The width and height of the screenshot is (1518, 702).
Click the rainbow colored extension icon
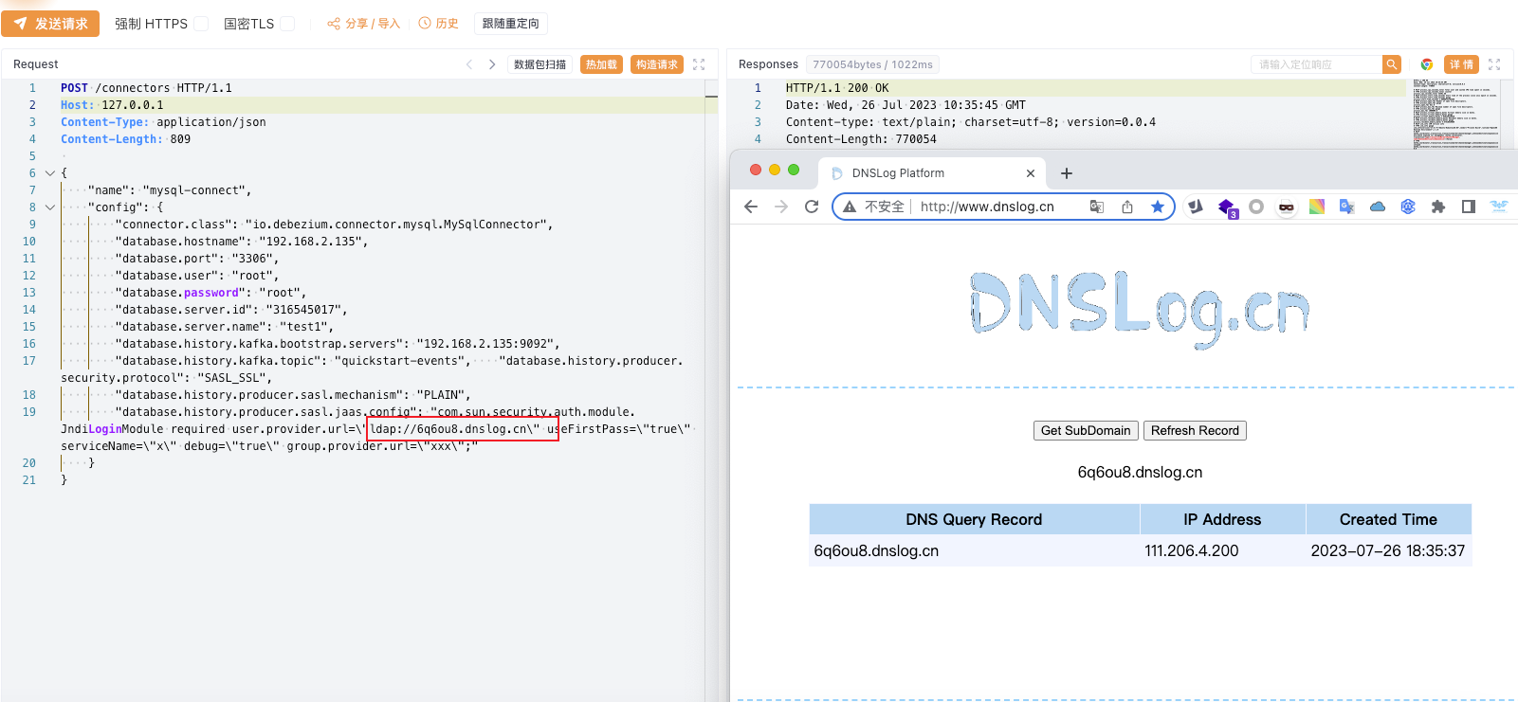(x=1317, y=207)
